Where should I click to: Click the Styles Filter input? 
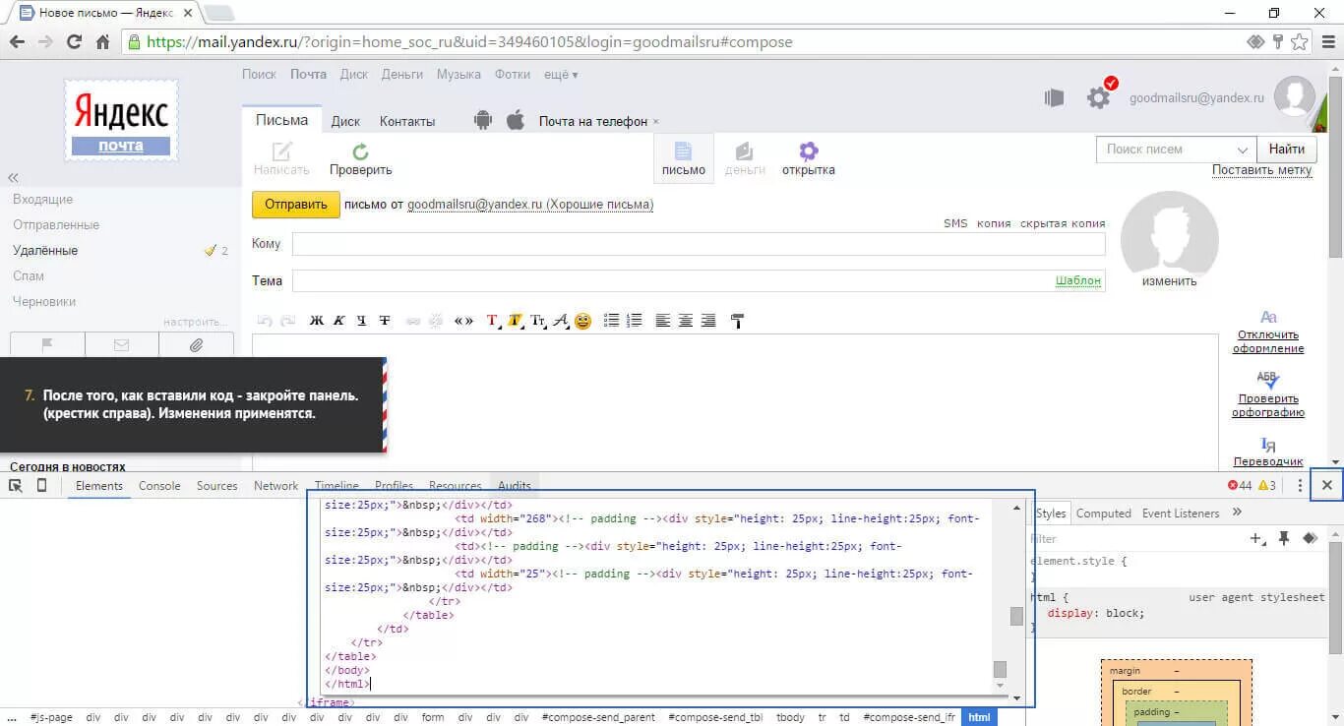(x=1136, y=539)
